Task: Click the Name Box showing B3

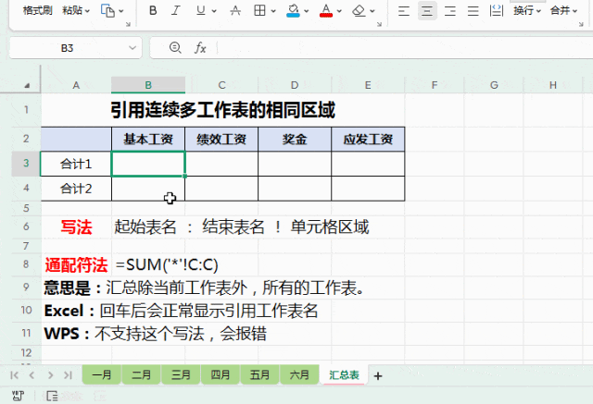Action: click(x=68, y=48)
